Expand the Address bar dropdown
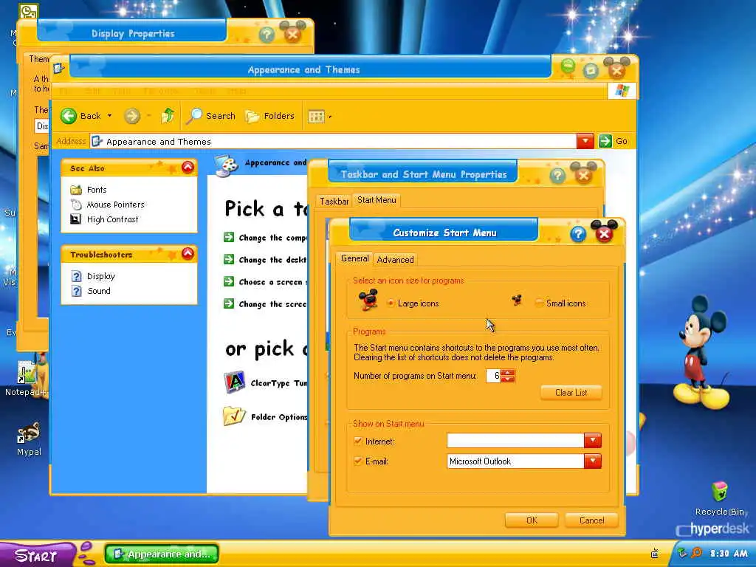The height and width of the screenshot is (567, 756). pyautogui.click(x=585, y=141)
